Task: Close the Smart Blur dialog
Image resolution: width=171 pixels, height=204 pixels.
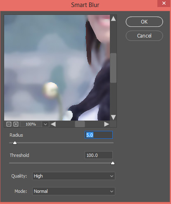Action: click(x=164, y=3)
